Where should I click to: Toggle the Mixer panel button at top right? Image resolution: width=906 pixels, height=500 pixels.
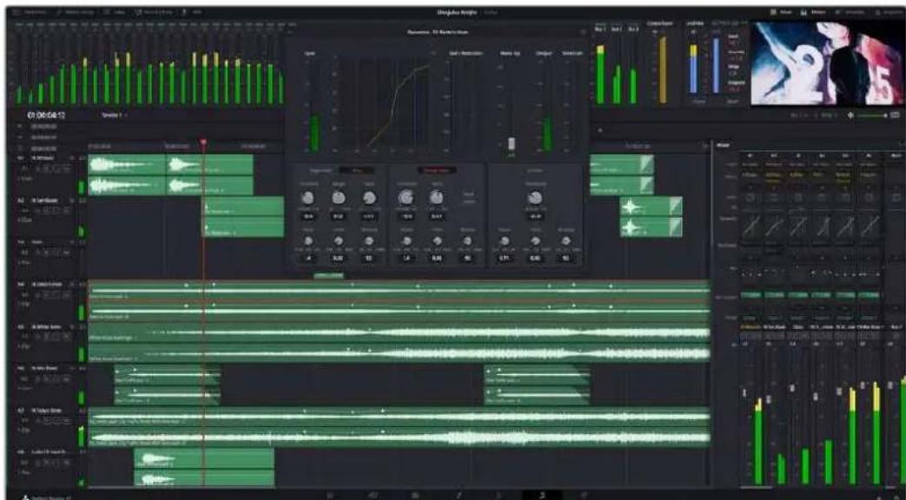point(782,11)
